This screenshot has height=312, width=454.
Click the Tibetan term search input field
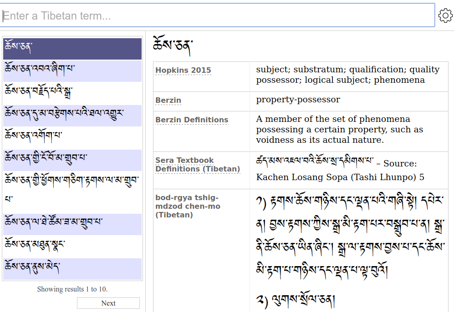(219, 15)
